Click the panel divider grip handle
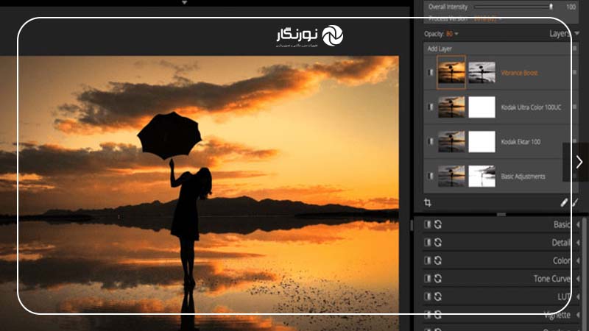 (x=501, y=214)
